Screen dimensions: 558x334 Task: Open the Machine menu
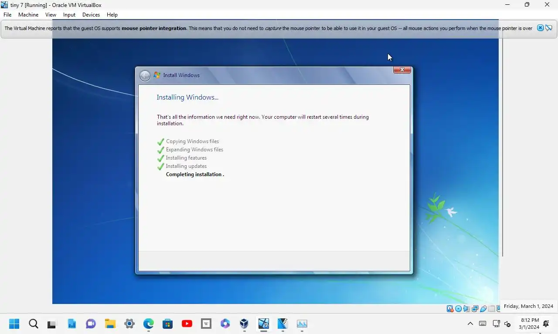(x=28, y=15)
